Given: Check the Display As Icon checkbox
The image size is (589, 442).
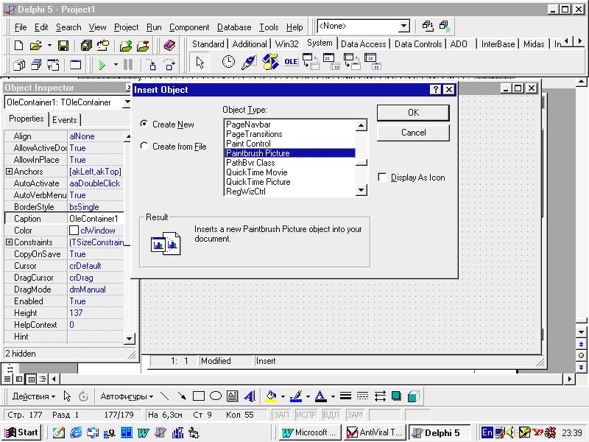Looking at the screenshot, I should pyautogui.click(x=382, y=177).
